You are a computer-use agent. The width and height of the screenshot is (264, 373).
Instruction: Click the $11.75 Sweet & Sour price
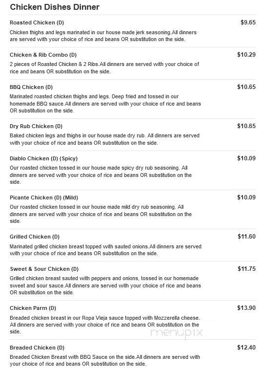pos(246,269)
